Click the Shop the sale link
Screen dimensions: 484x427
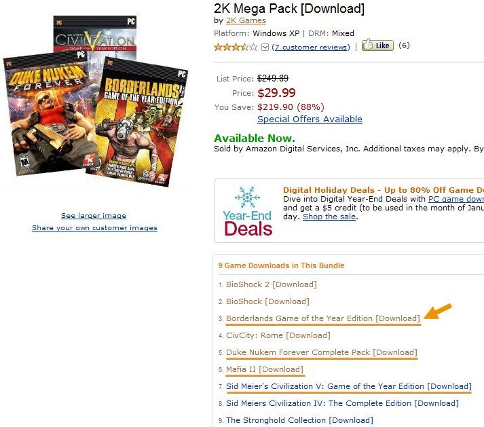coord(329,217)
